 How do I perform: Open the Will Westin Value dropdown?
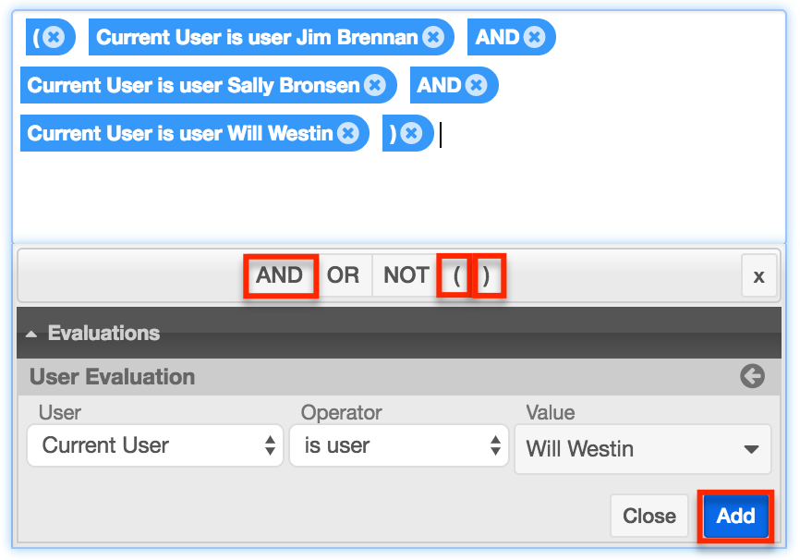[x=642, y=449]
